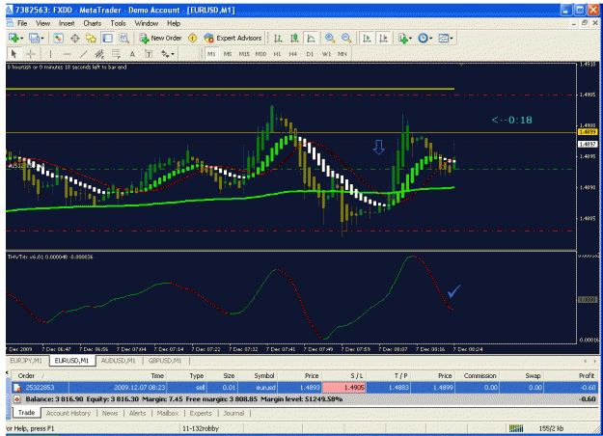603x436 pixels.
Task: Open the Navigator star-folder icon
Action: (91, 38)
